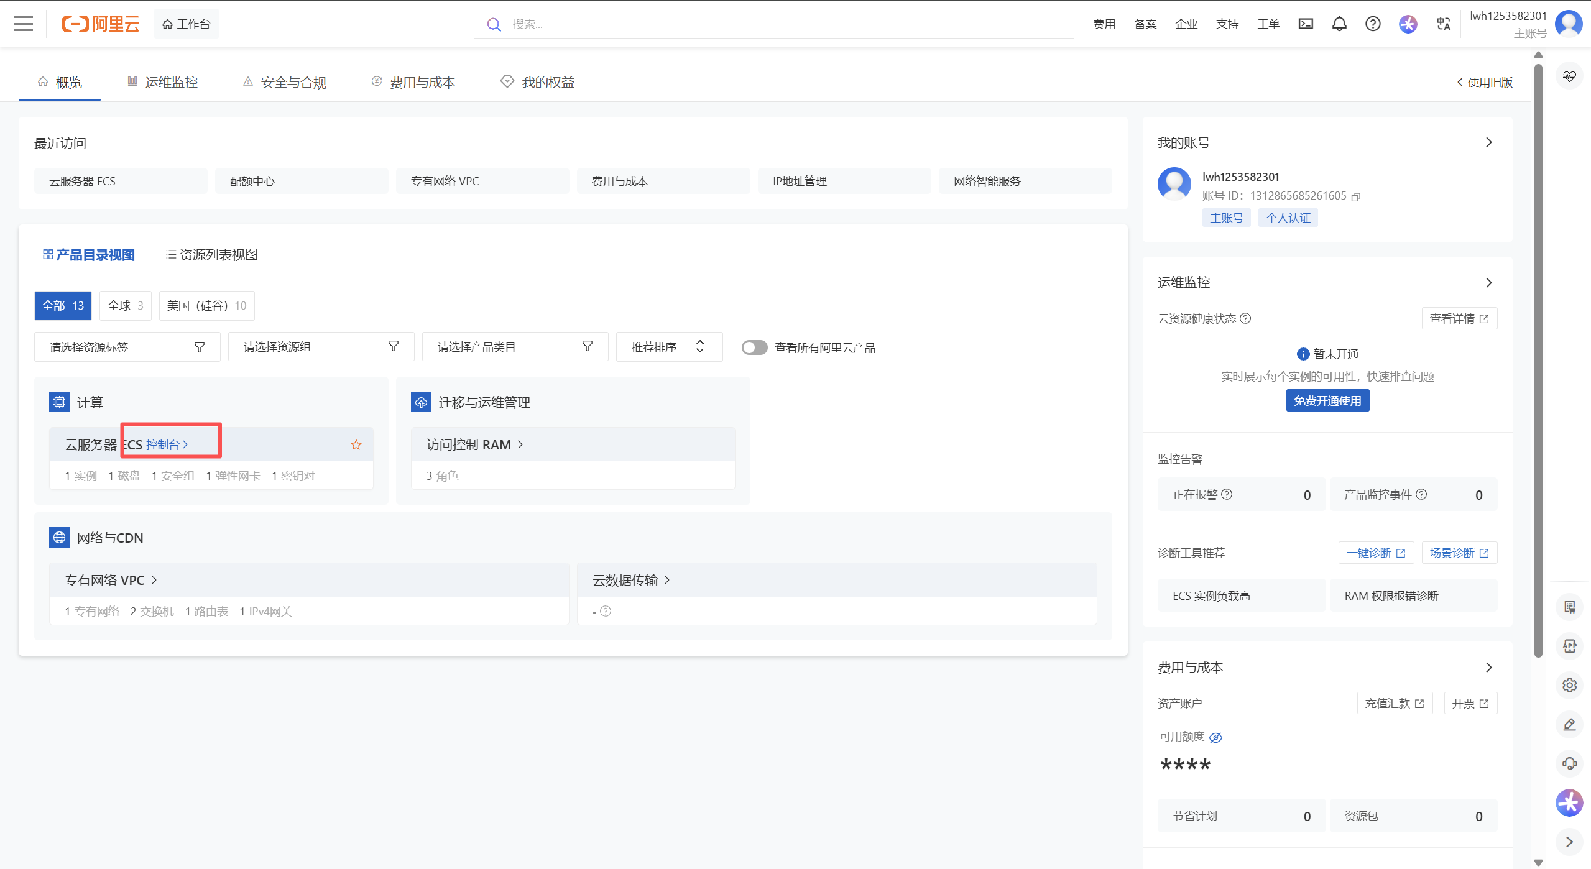Click the help question mark icon
The image size is (1591, 869).
(1373, 24)
